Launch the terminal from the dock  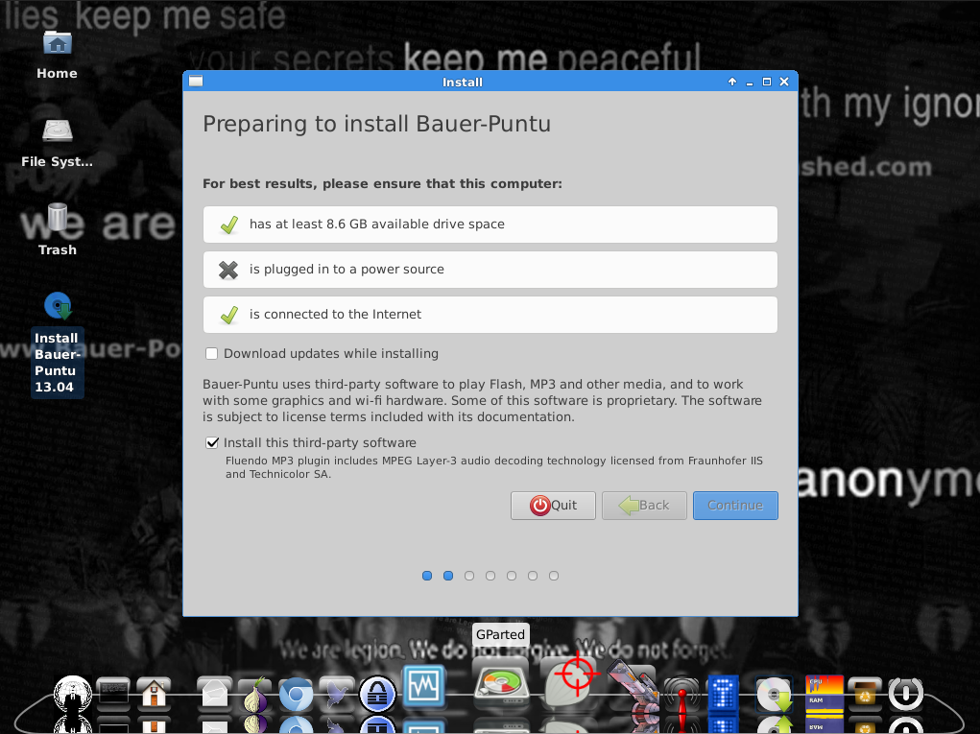(x=114, y=694)
